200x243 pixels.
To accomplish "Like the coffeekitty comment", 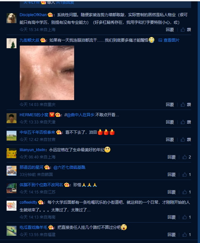I will [x=185, y=217].
